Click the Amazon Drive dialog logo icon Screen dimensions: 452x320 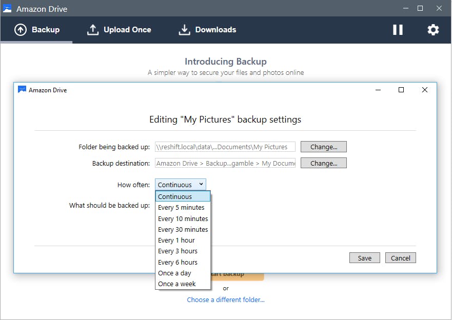(x=22, y=90)
